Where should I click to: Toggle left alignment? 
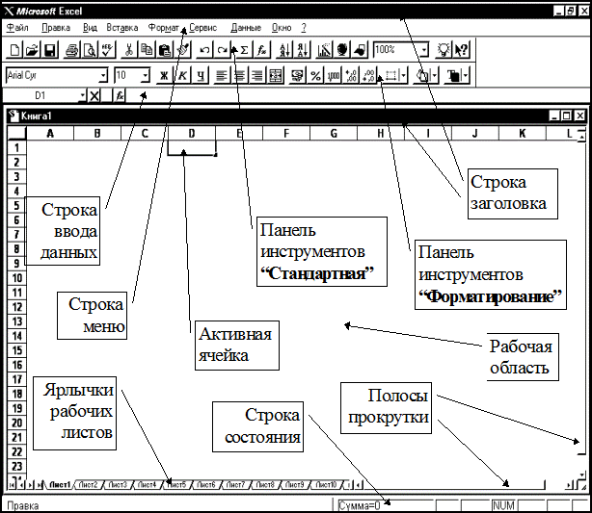tap(222, 75)
